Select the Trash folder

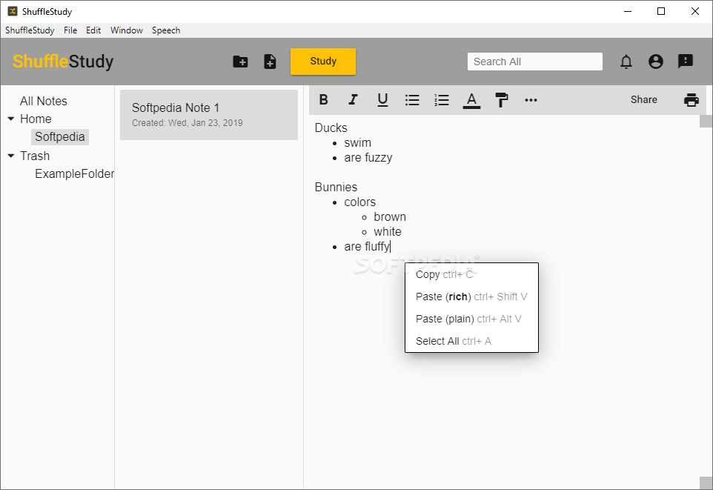(x=35, y=156)
